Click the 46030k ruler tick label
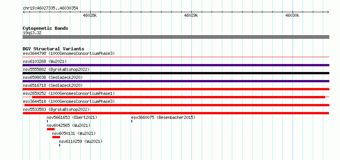The image size is (340, 160). (293, 15)
